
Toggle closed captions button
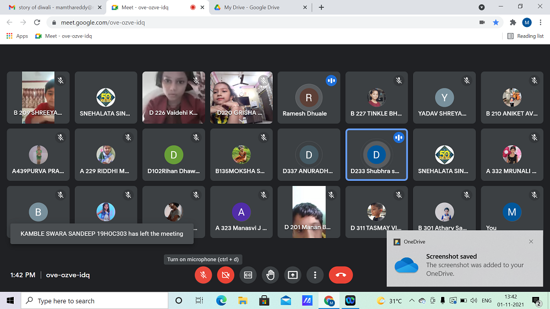[248, 275]
